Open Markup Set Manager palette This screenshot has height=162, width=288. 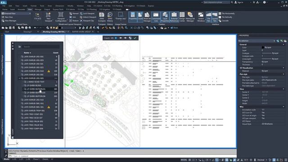[x=190, y=17]
